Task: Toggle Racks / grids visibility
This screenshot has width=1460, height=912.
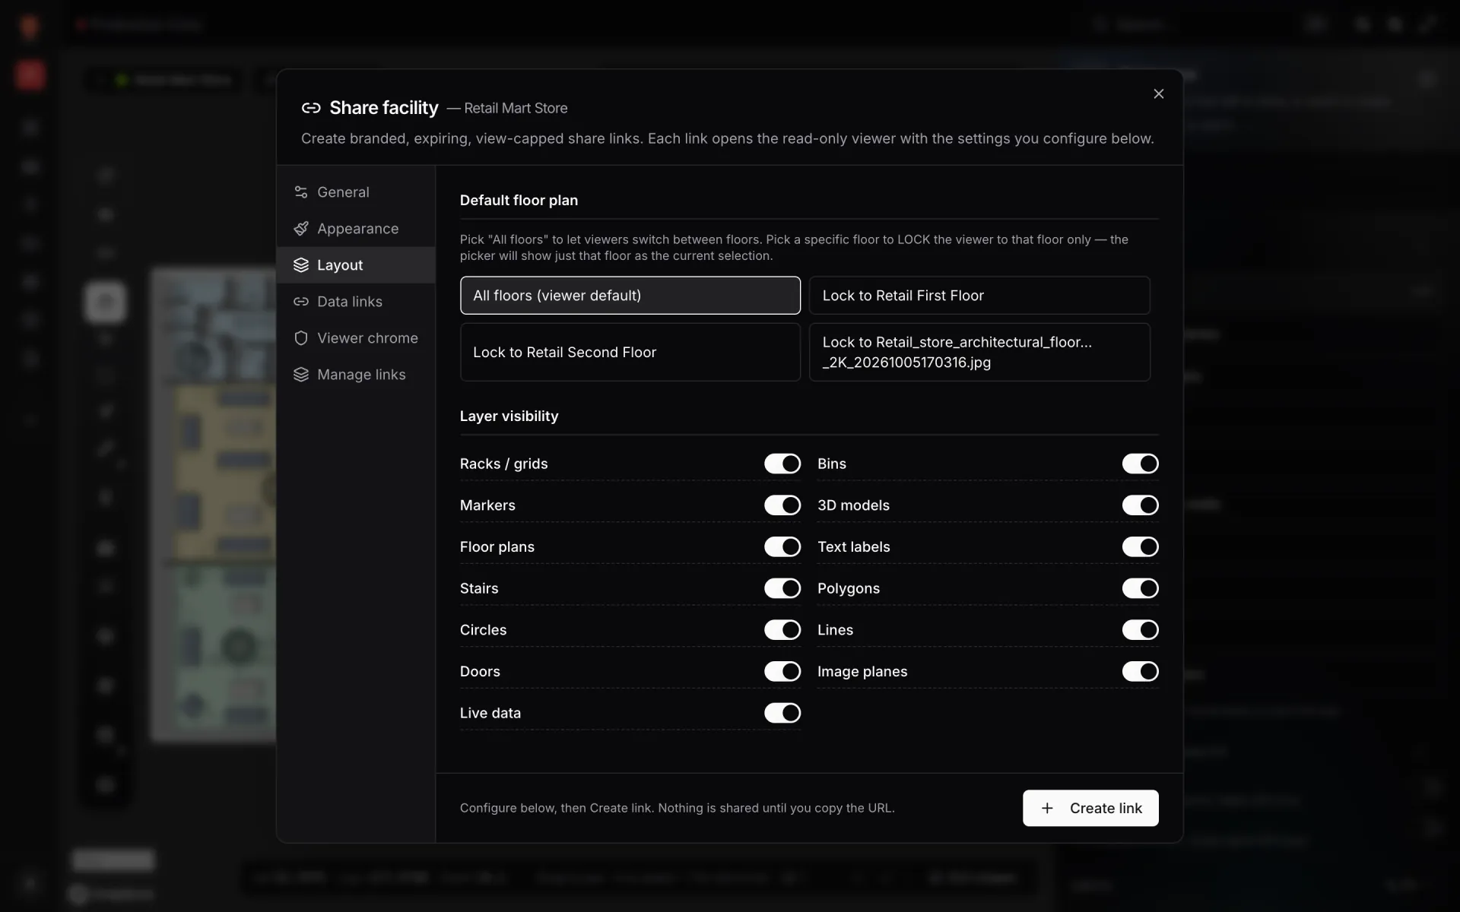Action: point(782,464)
